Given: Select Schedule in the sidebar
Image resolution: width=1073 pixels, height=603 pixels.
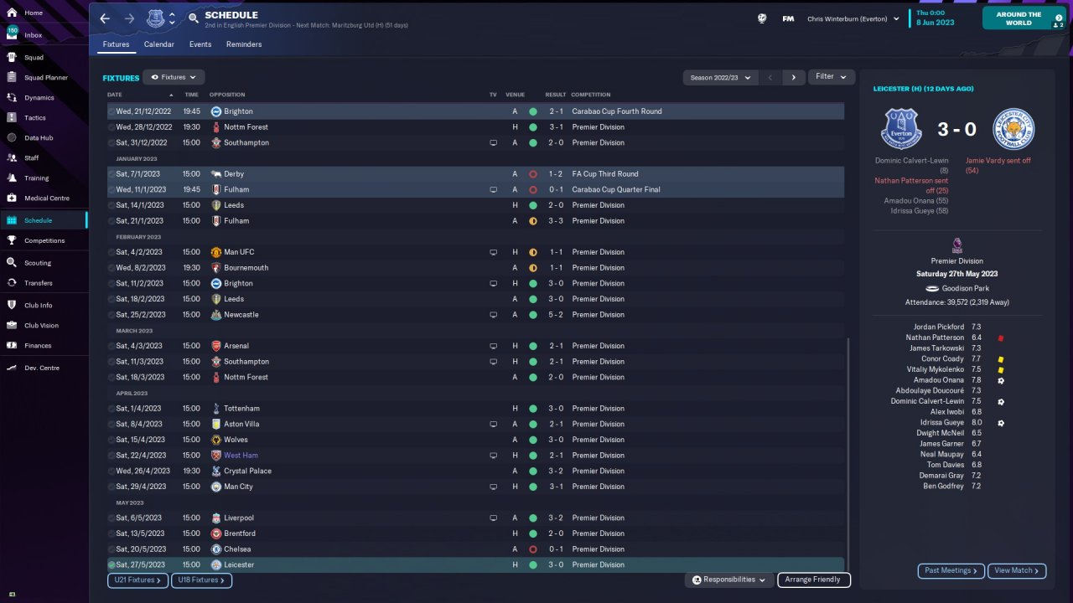Looking at the screenshot, I should (x=44, y=220).
